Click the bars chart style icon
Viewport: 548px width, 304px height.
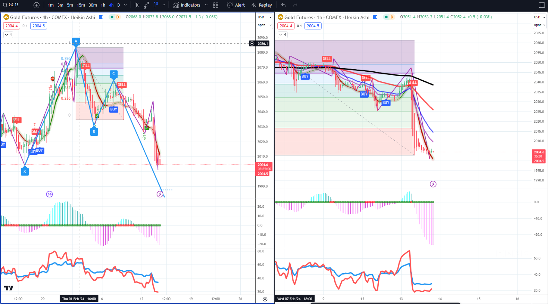click(x=137, y=5)
